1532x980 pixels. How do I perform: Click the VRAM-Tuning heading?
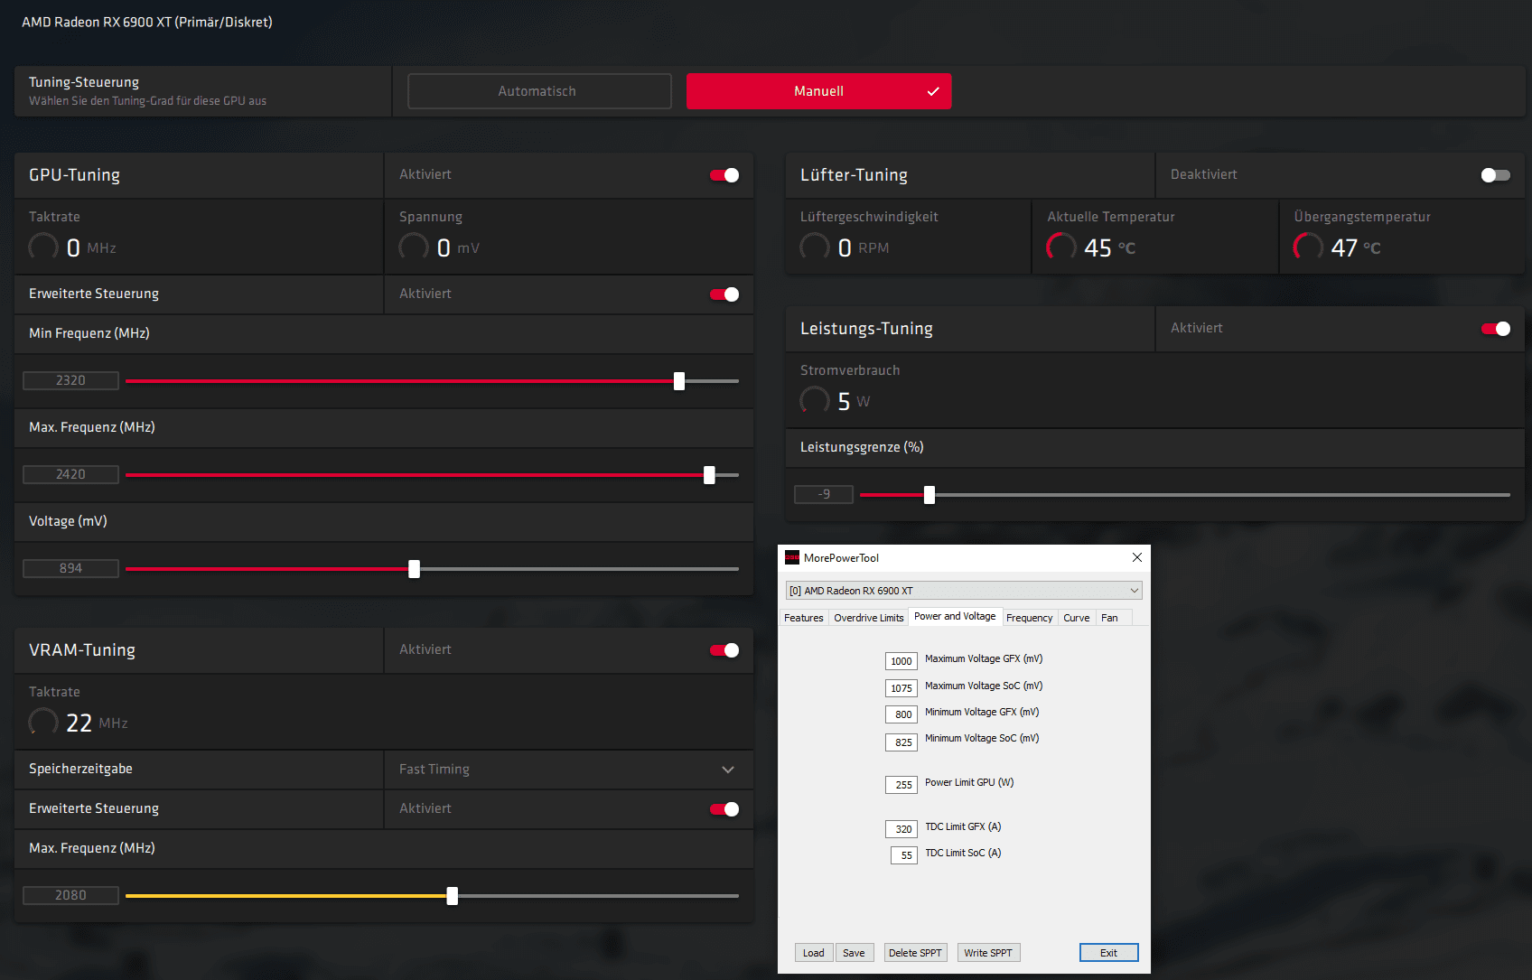pos(82,650)
